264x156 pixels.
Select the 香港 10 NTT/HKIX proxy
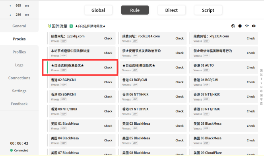pos(224,111)
